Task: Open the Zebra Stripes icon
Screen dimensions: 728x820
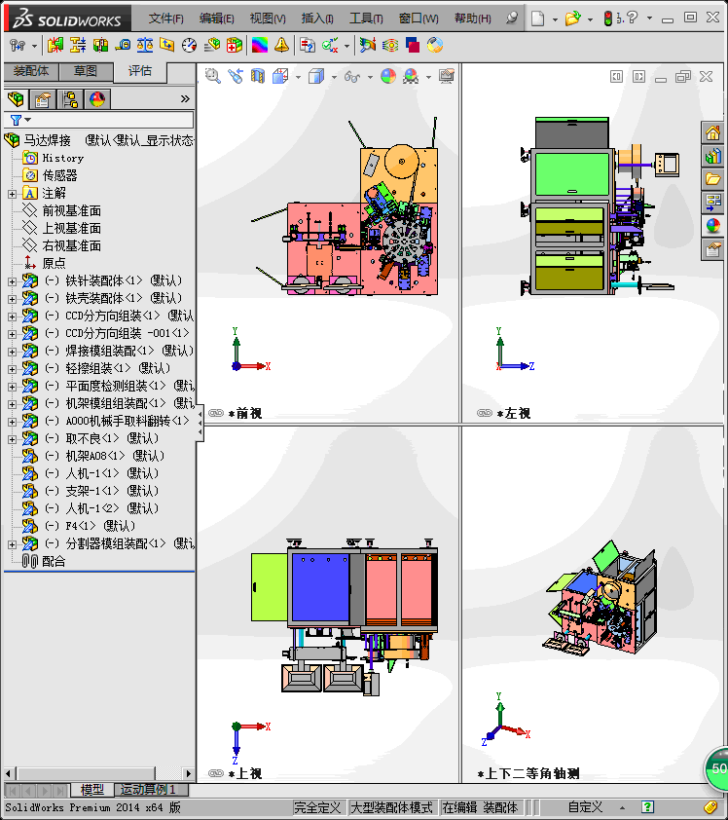Action: 390,46
